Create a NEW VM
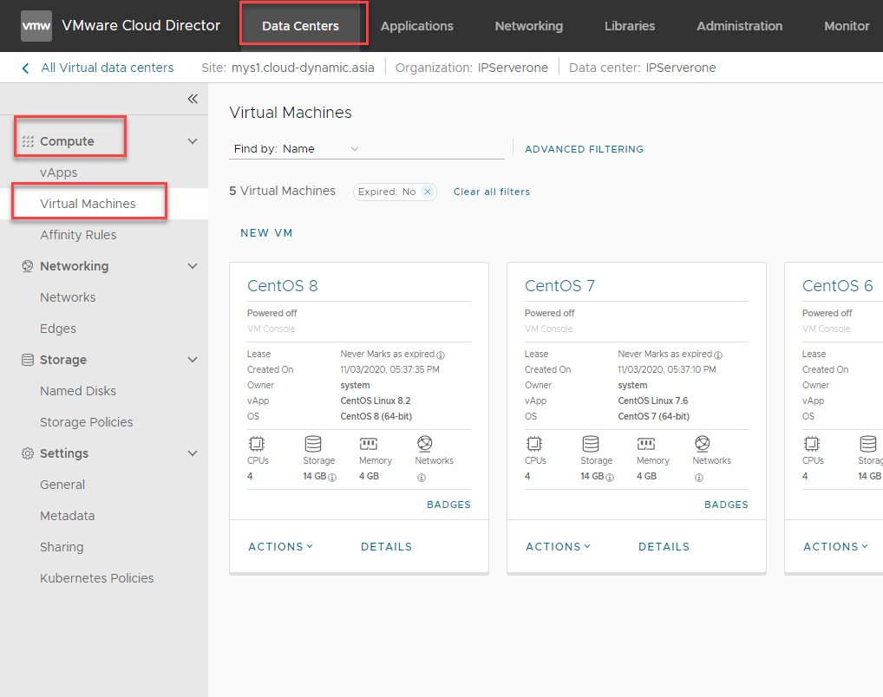The height and width of the screenshot is (697, 883). 266,233
